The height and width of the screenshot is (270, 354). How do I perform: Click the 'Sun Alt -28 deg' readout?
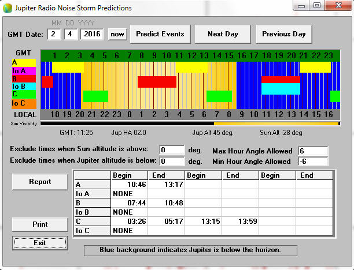pos(281,133)
